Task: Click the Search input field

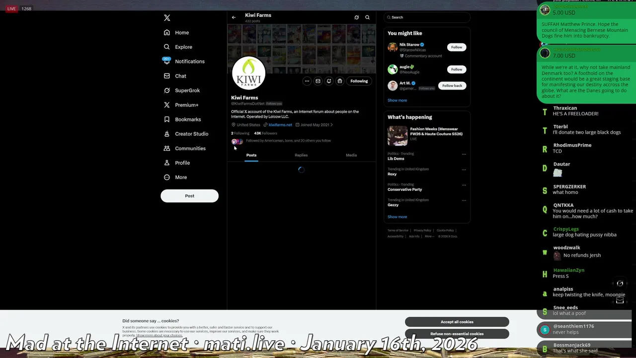Action: (x=427, y=17)
